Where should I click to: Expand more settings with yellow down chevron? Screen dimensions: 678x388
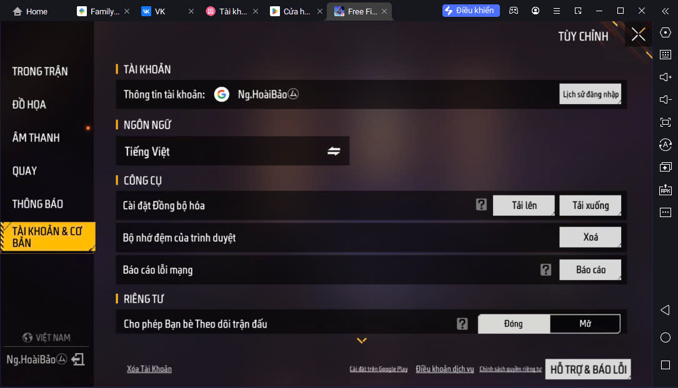[x=362, y=341]
